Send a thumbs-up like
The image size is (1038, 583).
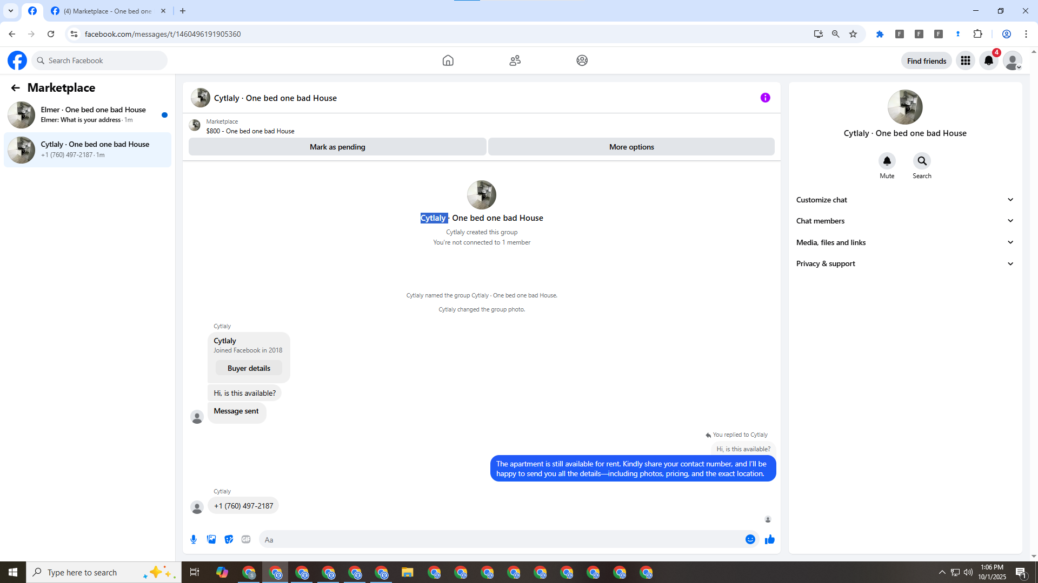click(x=770, y=539)
